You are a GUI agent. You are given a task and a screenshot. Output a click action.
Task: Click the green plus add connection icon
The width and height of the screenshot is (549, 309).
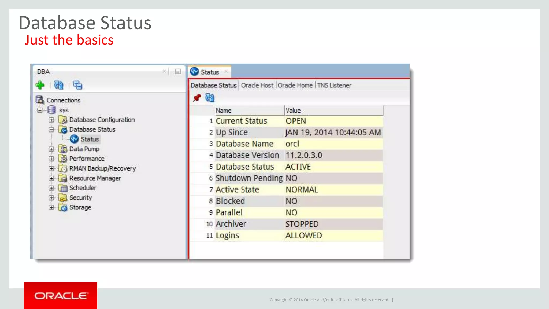click(x=40, y=85)
